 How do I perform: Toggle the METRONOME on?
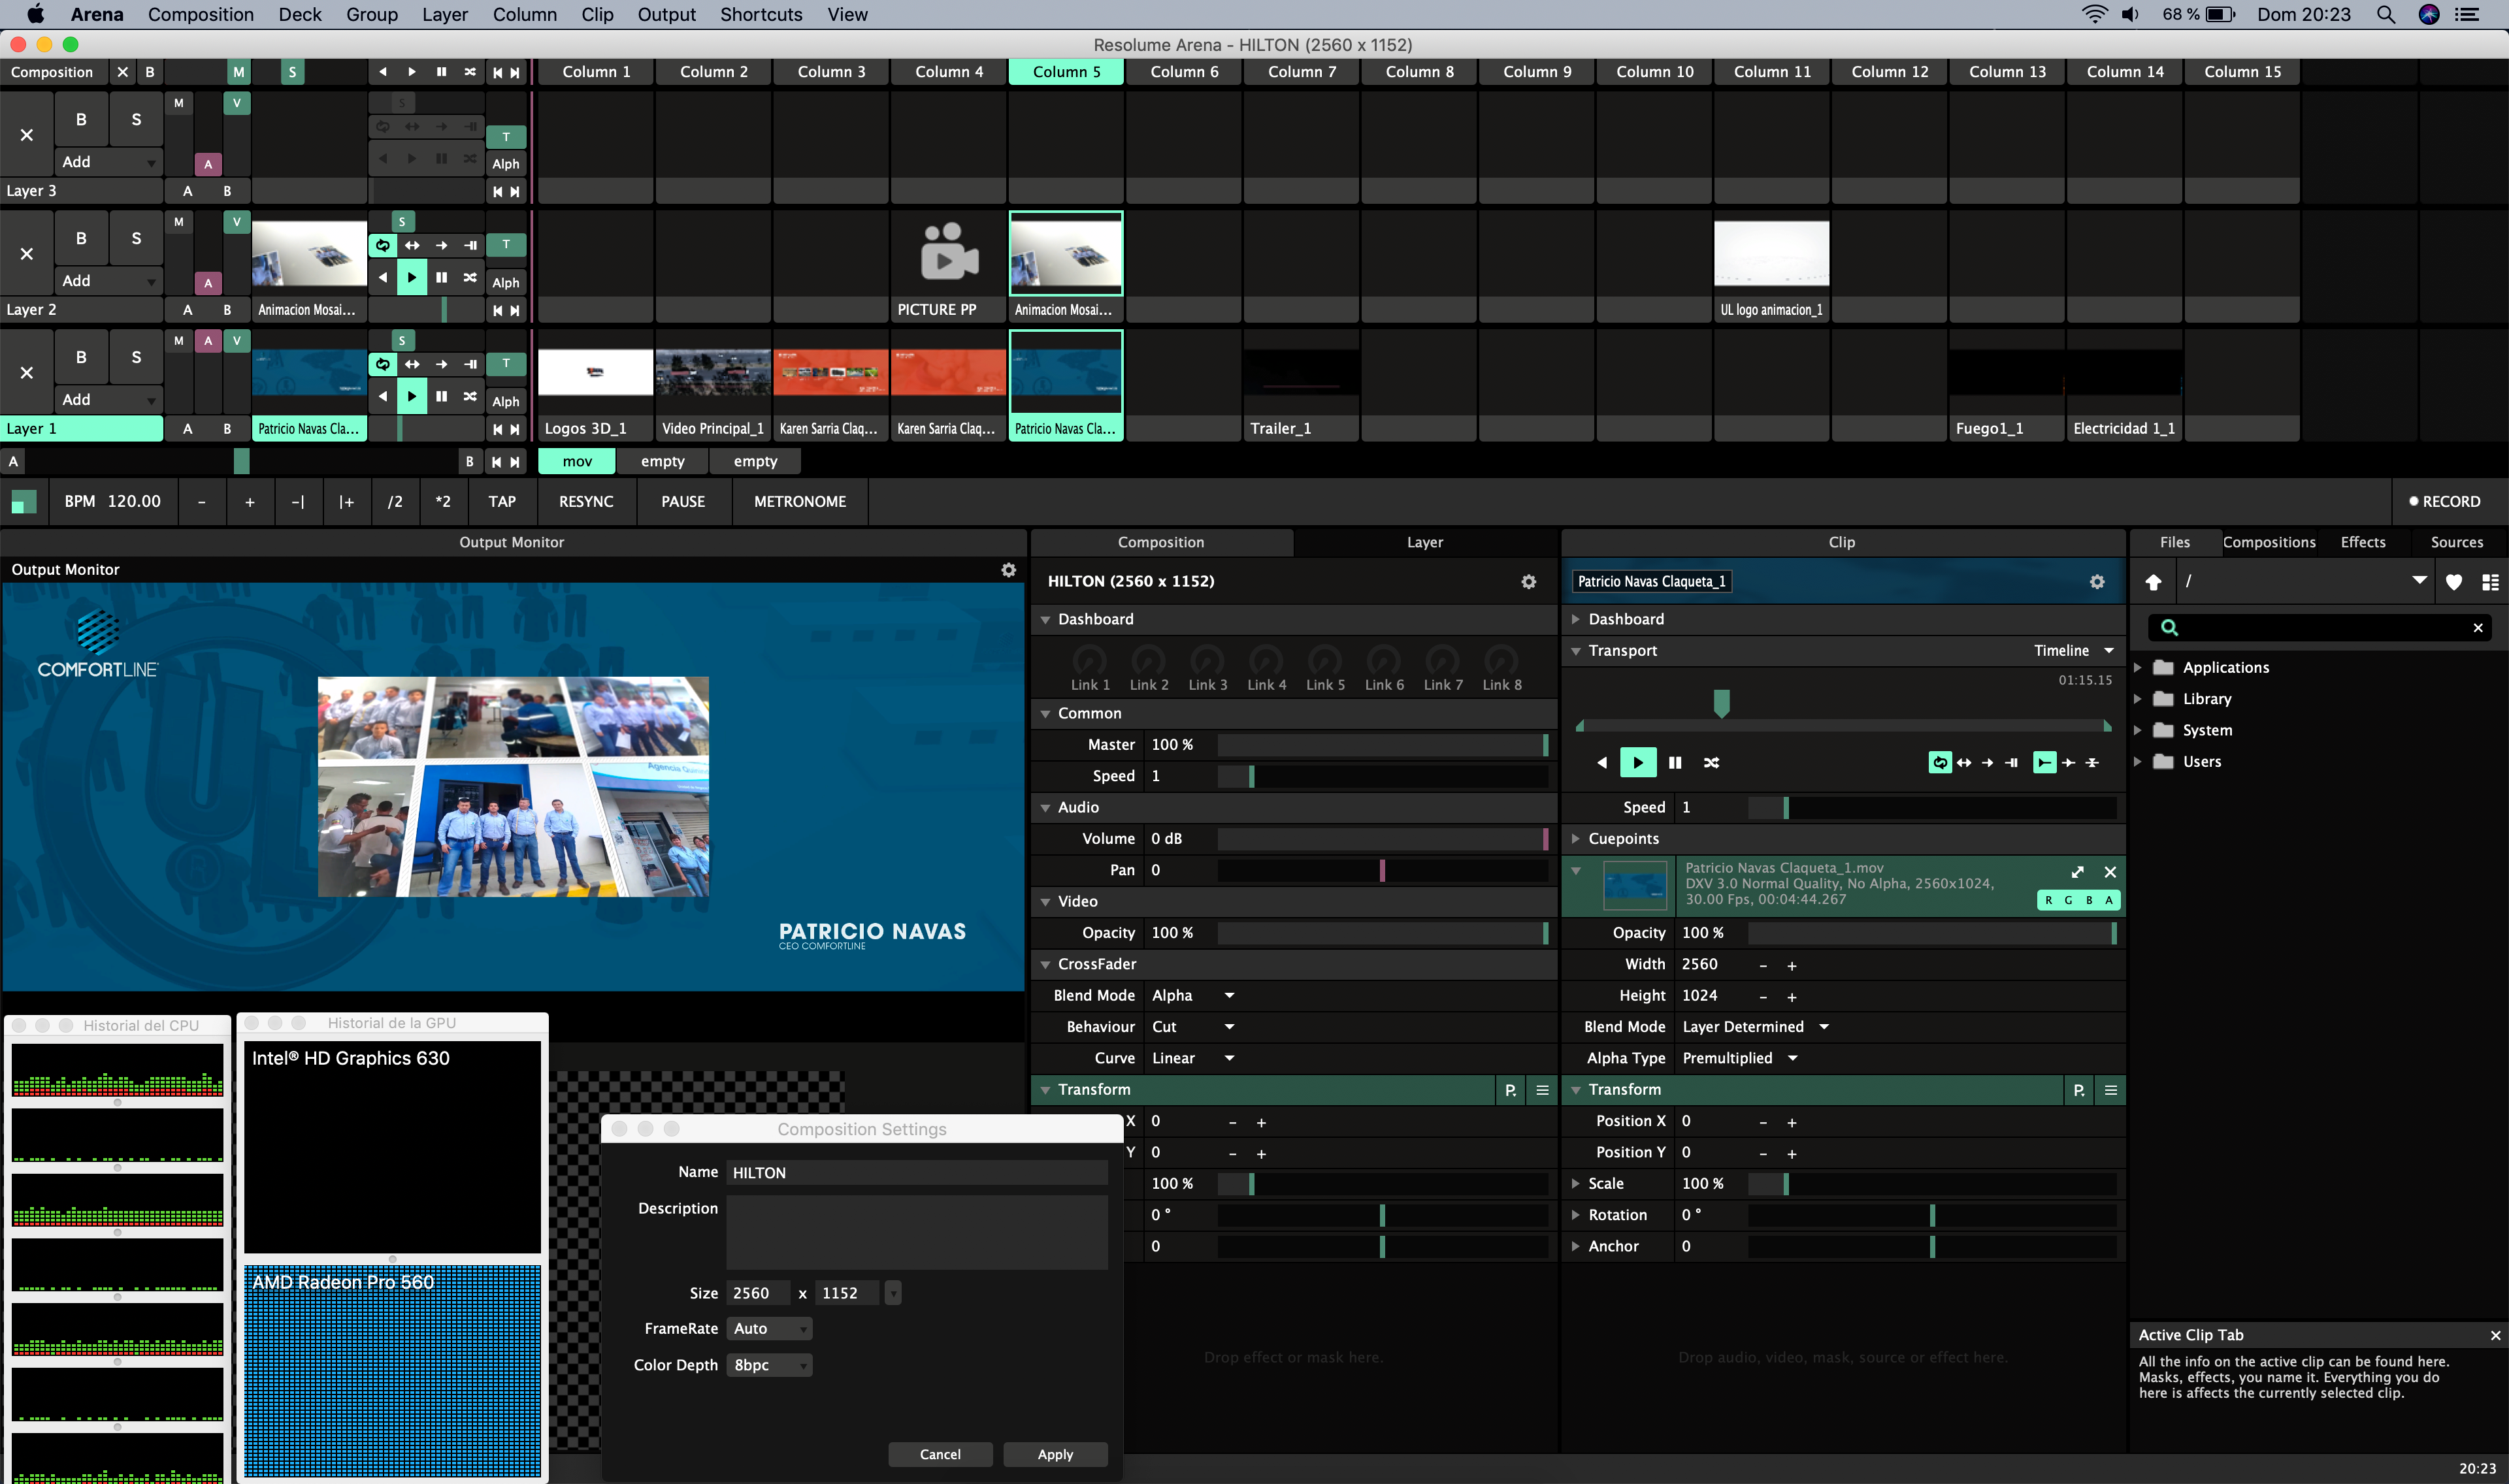coord(799,502)
